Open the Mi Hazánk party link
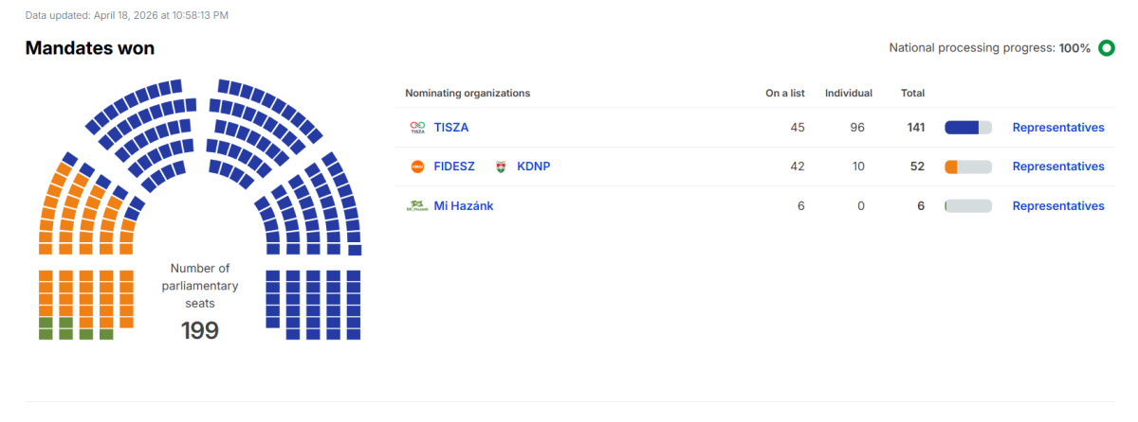The width and height of the screenshot is (1138, 422). click(464, 206)
